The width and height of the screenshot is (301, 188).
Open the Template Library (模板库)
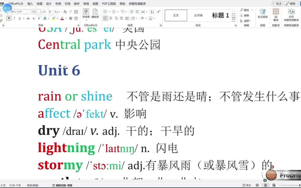(95, 14)
